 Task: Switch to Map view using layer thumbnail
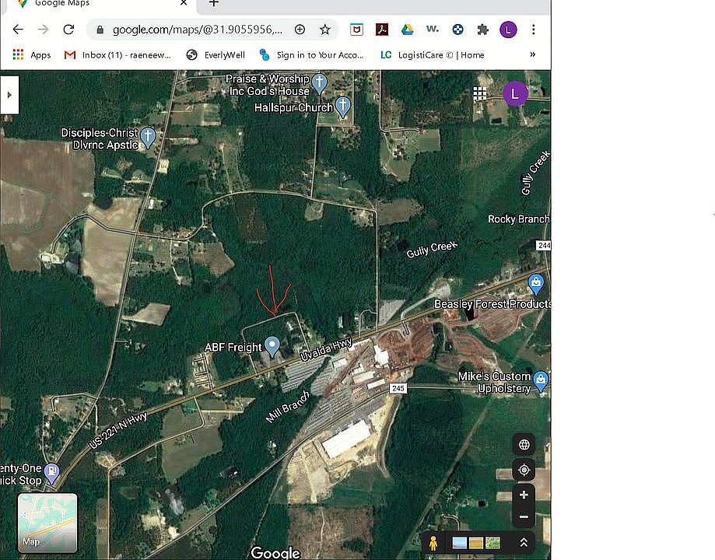point(47,523)
